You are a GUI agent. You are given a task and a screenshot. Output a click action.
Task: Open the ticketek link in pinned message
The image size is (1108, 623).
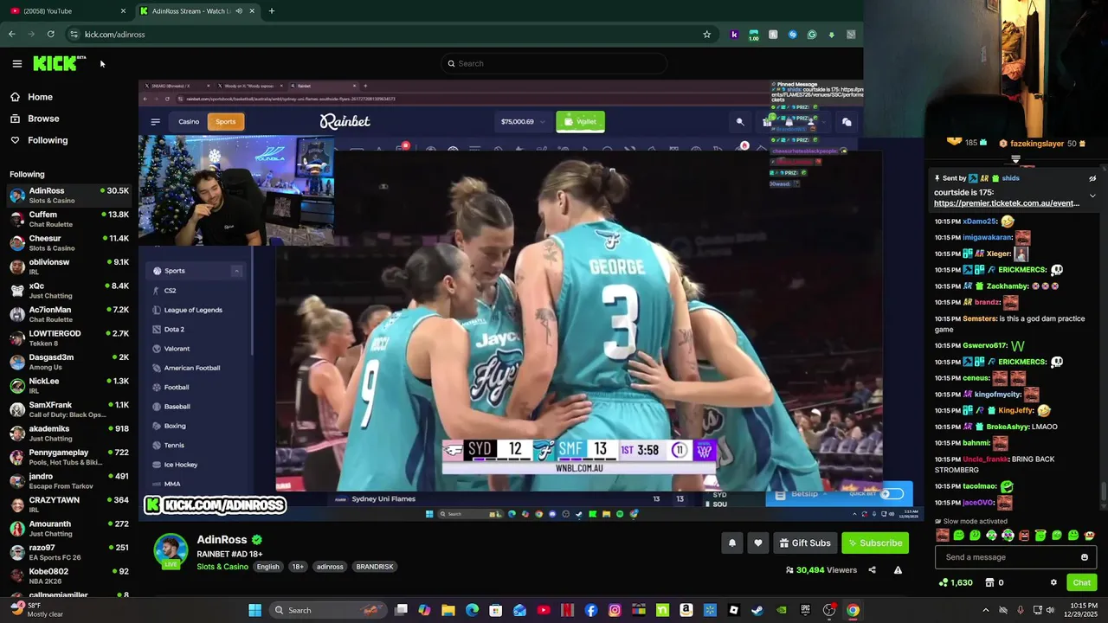coord(1007,203)
